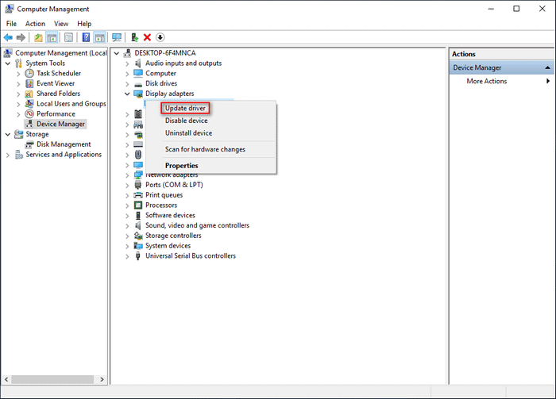The image size is (556, 399).
Task: Click the Disk Management icon
Action: pyautogui.click(x=29, y=144)
